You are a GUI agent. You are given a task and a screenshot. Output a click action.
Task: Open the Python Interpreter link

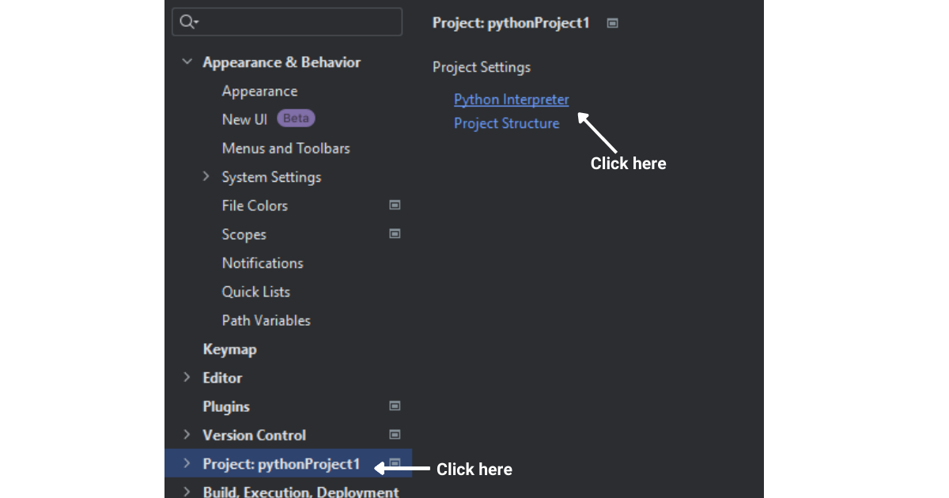(x=511, y=100)
